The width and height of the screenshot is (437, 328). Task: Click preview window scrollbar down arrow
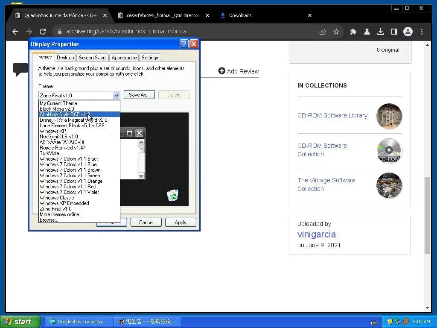(141, 176)
